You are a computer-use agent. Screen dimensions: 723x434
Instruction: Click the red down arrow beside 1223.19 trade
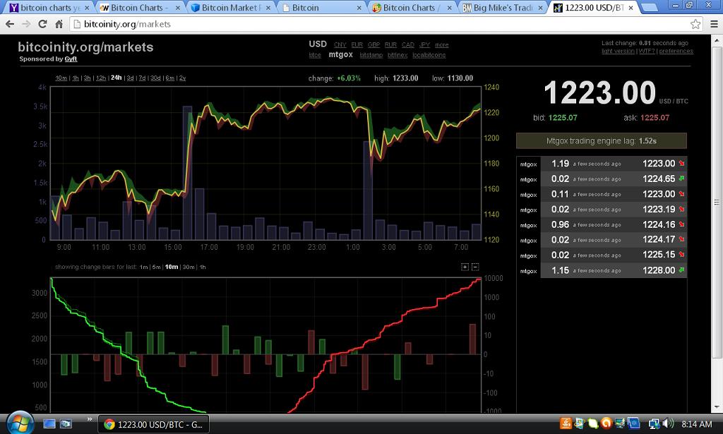pyautogui.click(x=681, y=209)
